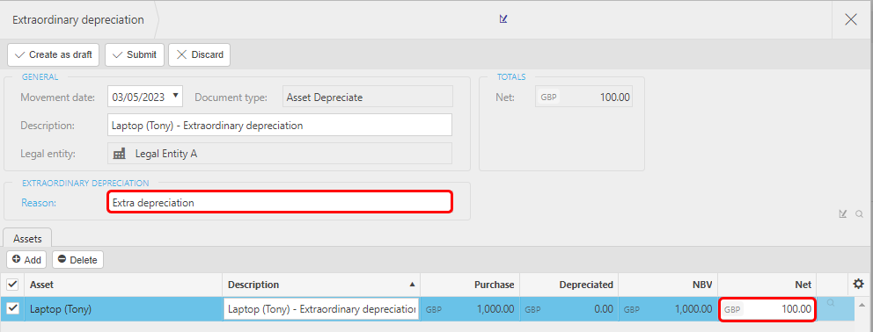The width and height of the screenshot is (873, 332).
Task: Click the search magnifier above the grid
Action: tap(859, 214)
